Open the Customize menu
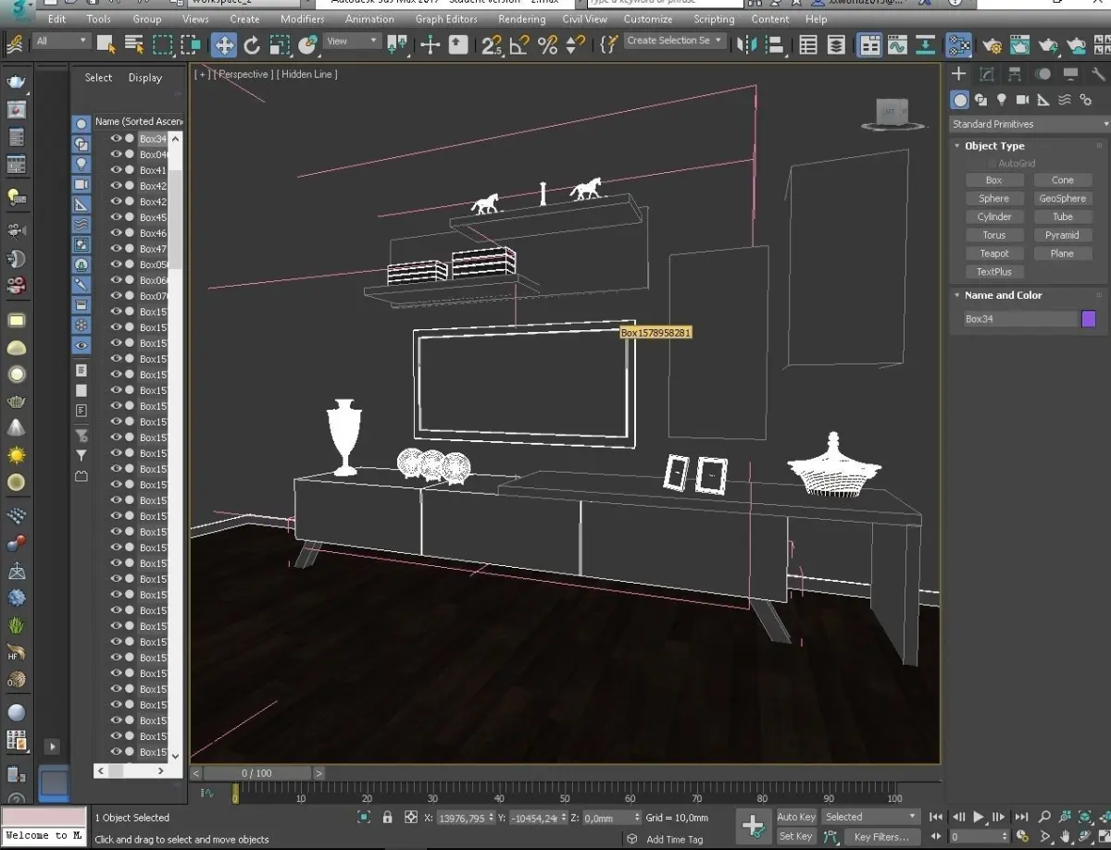 [x=648, y=18]
